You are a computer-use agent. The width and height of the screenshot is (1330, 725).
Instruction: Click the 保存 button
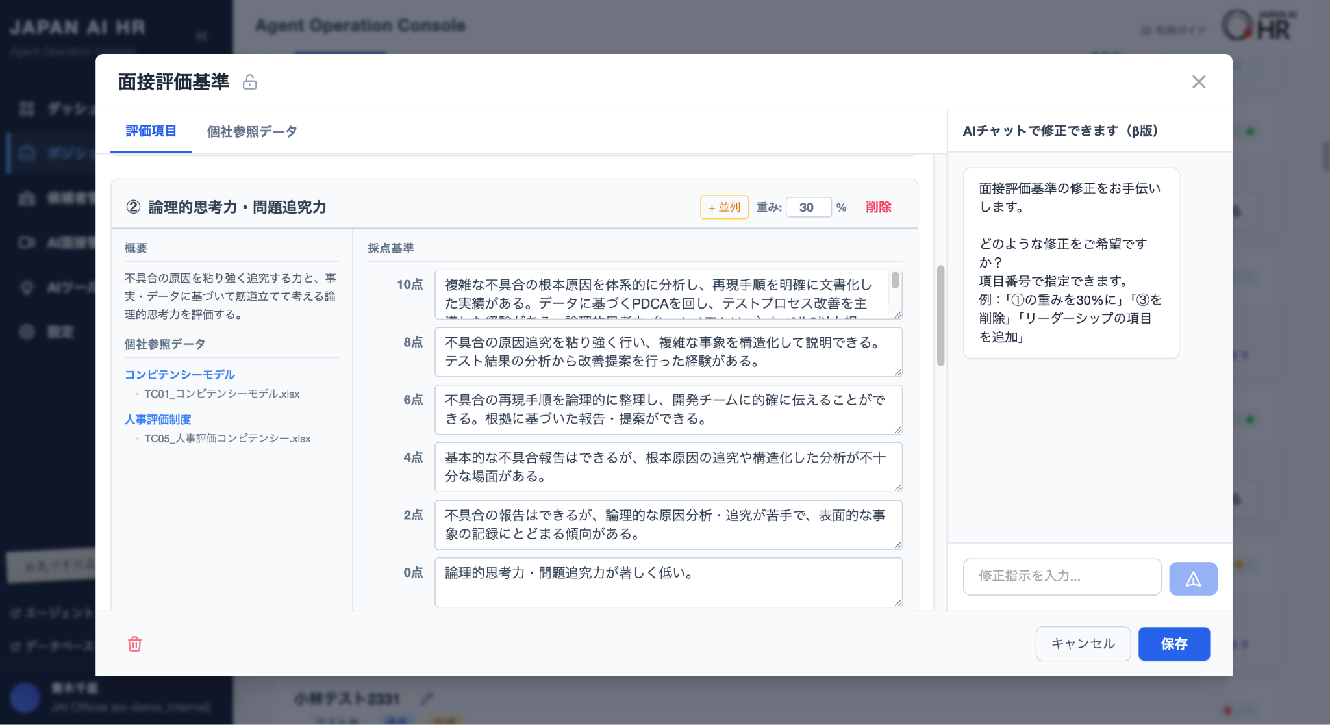point(1174,644)
